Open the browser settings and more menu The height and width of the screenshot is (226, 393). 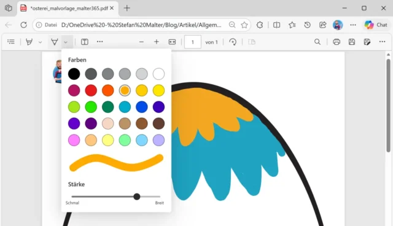pos(353,25)
